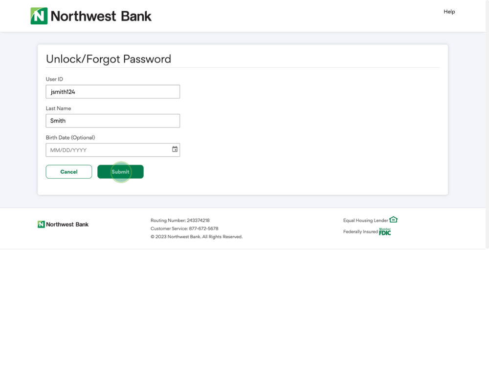Screen dimensions: 489x373
Task: Click into the Last Name field
Action: [113, 121]
